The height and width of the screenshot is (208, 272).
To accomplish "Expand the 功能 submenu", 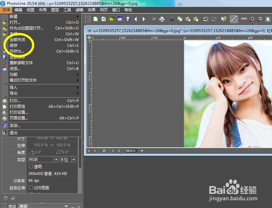I will [x=41, y=74].
